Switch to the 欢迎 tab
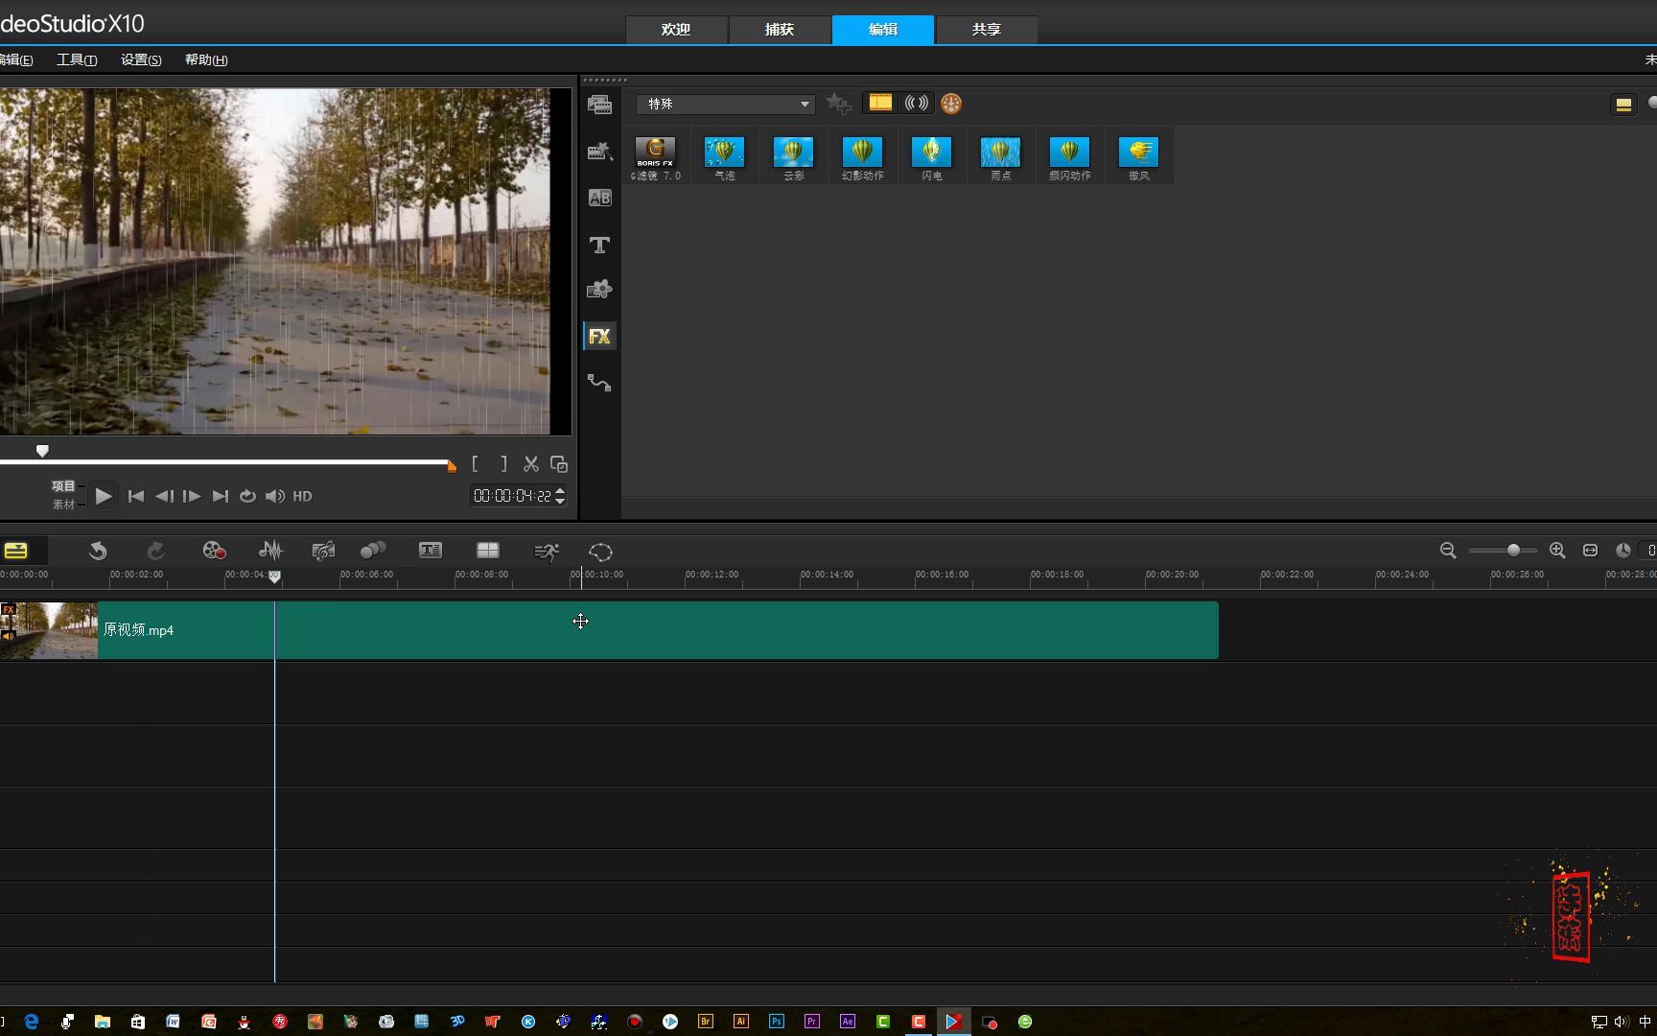1657x1036 pixels. point(676,30)
